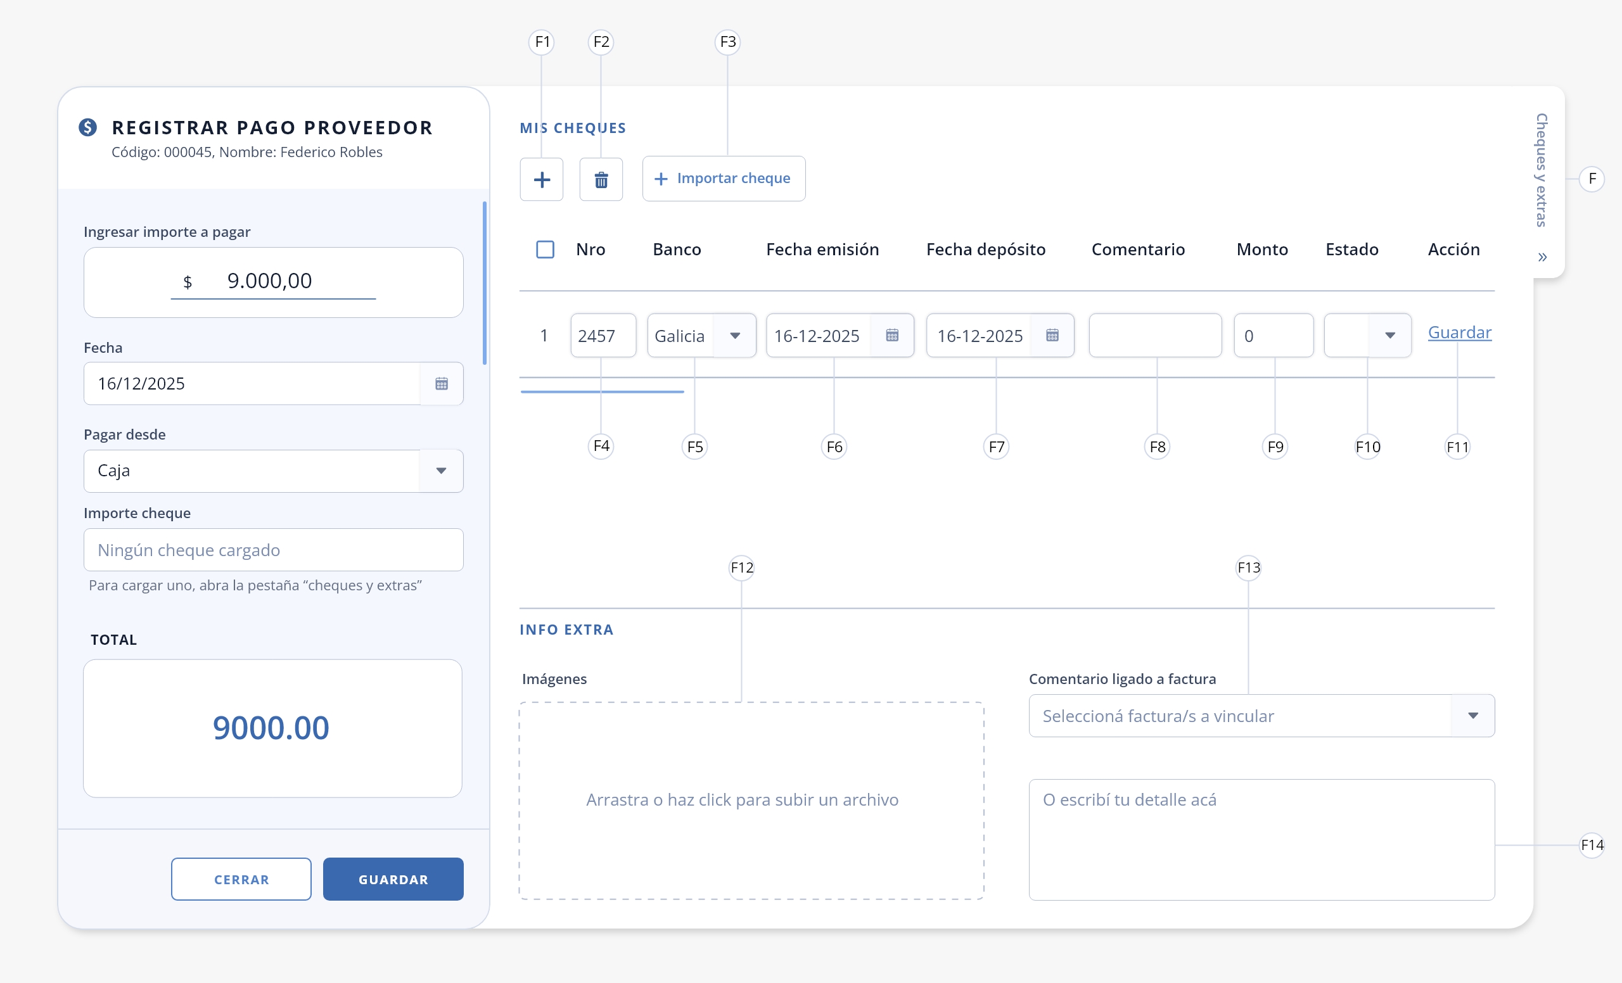1622x983 pixels.
Task: Click the Acción column header
Action: [x=1453, y=250]
